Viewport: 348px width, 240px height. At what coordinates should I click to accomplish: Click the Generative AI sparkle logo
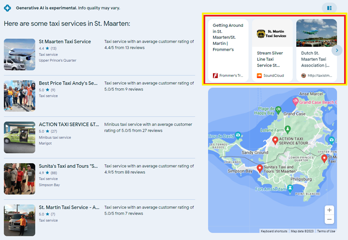(x=7, y=8)
